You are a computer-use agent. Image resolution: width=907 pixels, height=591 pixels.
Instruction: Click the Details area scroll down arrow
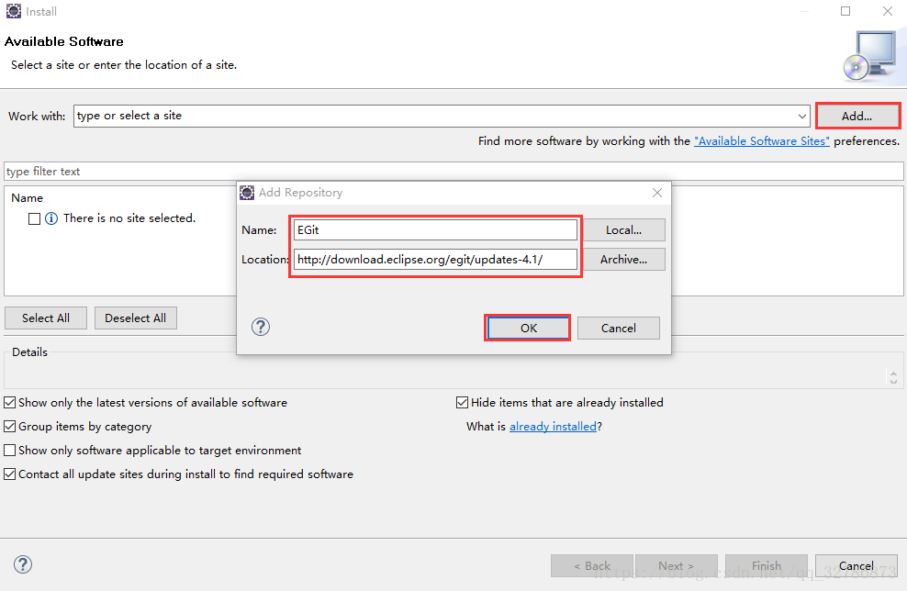coord(893,381)
